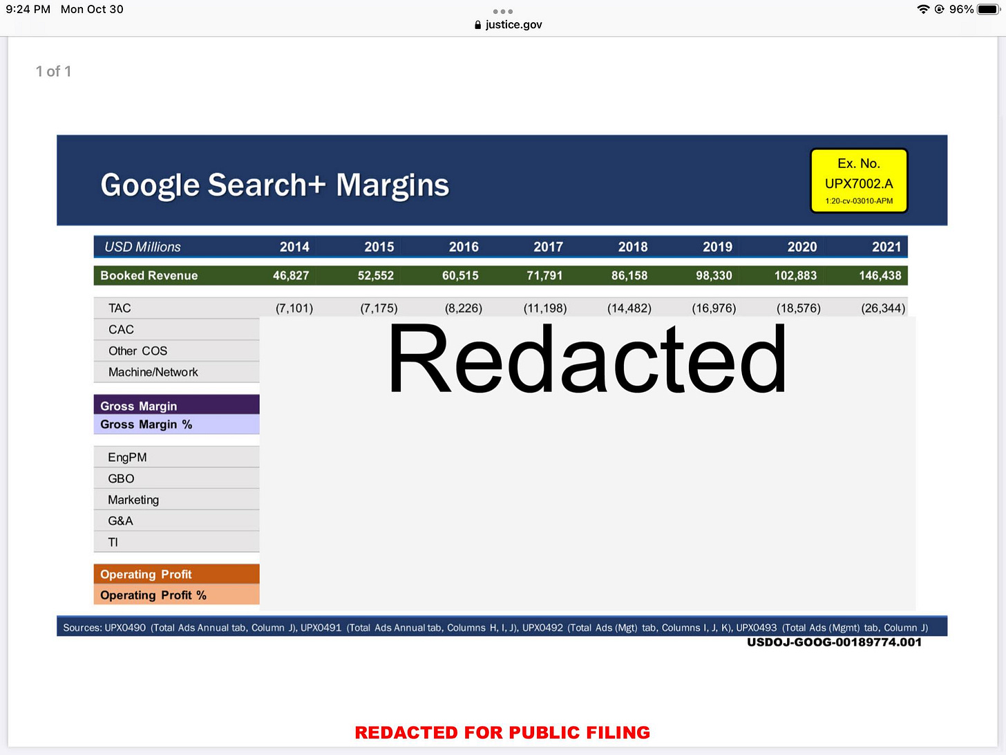
Task: Select the 2020 column header
Action: tap(802, 247)
